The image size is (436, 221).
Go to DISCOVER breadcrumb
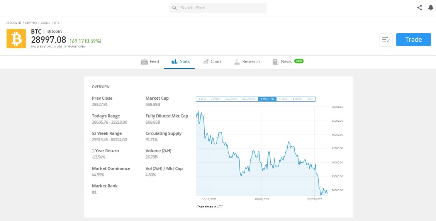[14, 23]
